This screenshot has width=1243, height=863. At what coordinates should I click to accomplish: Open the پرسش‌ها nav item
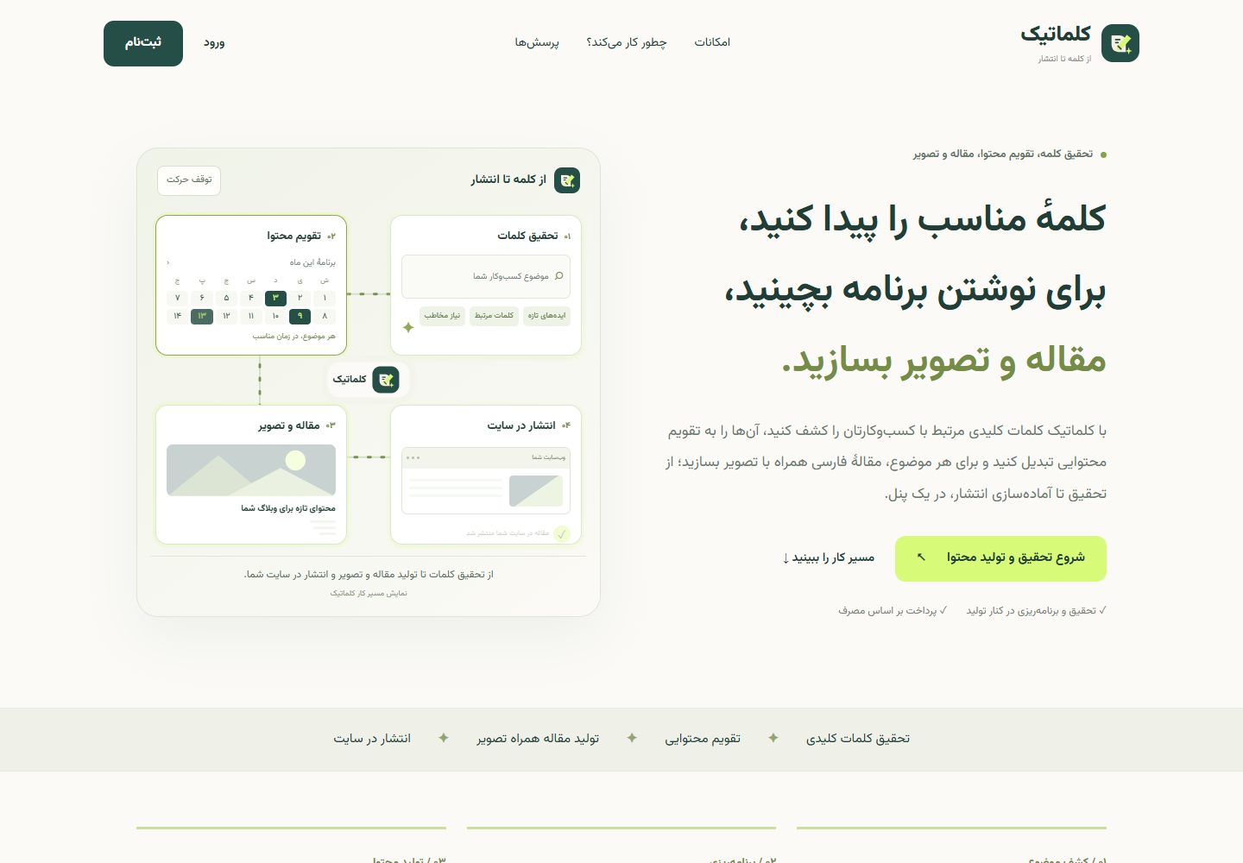click(537, 42)
